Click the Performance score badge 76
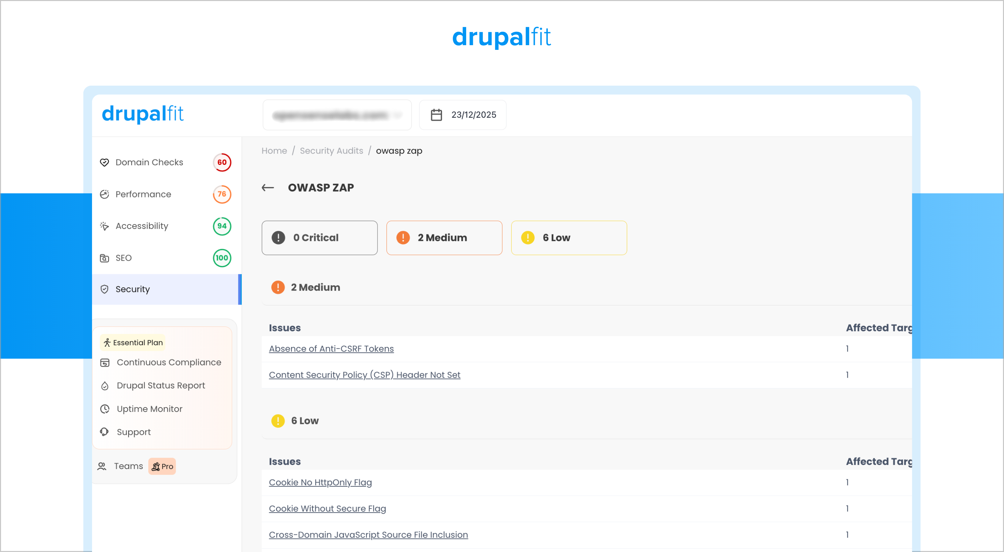The image size is (1004, 552). pos(222,194)
